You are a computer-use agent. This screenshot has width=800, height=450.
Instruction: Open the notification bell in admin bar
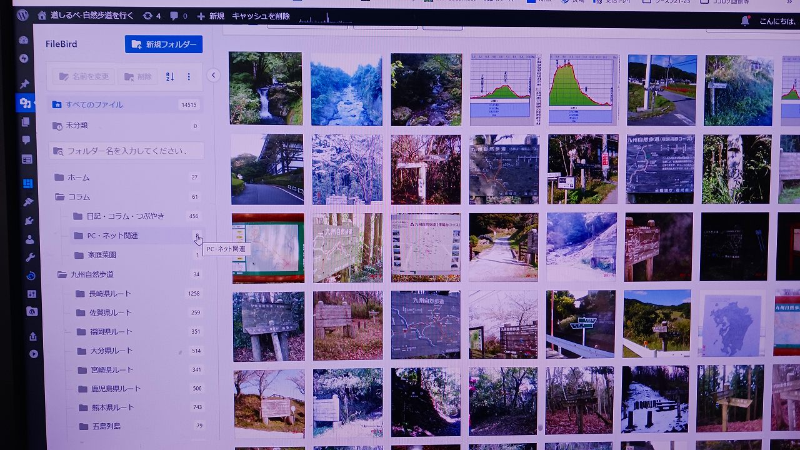(745, 21)
